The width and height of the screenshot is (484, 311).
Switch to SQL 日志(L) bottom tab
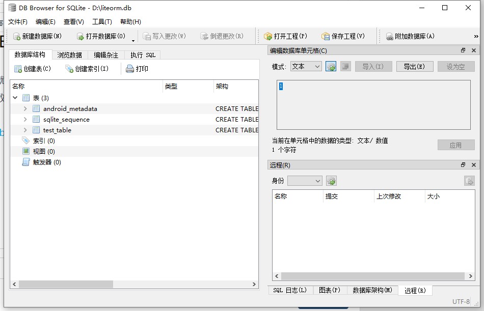(x=290, y=290)
